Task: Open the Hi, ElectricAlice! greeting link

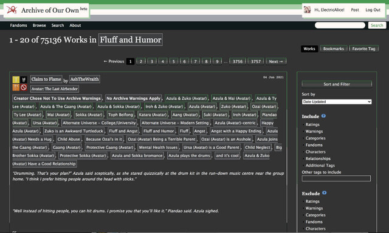Action: [x=329, y=10]
